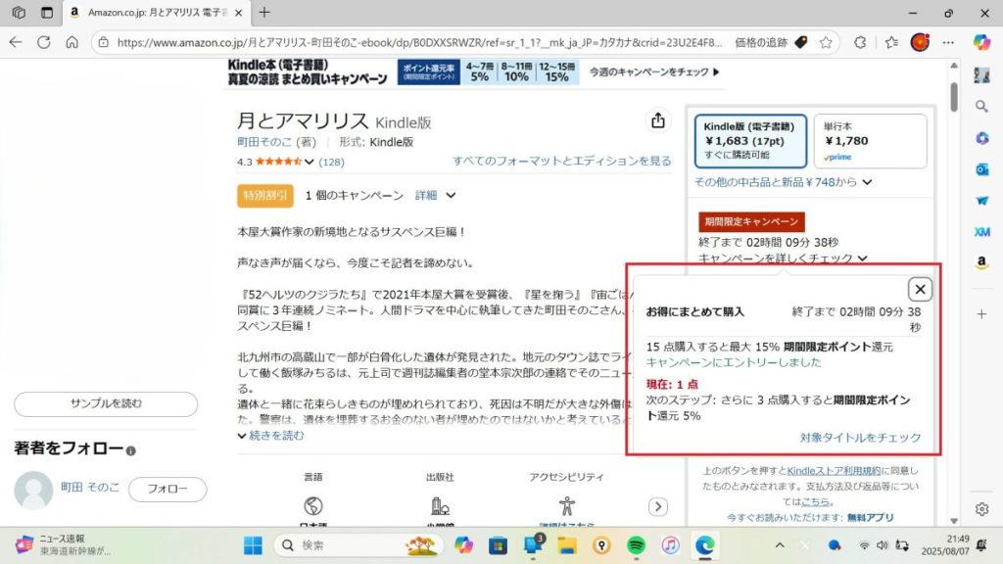Click the Windows Start button
The width and height of the screenshot is (1003, 564).
[x=253, y=545]
